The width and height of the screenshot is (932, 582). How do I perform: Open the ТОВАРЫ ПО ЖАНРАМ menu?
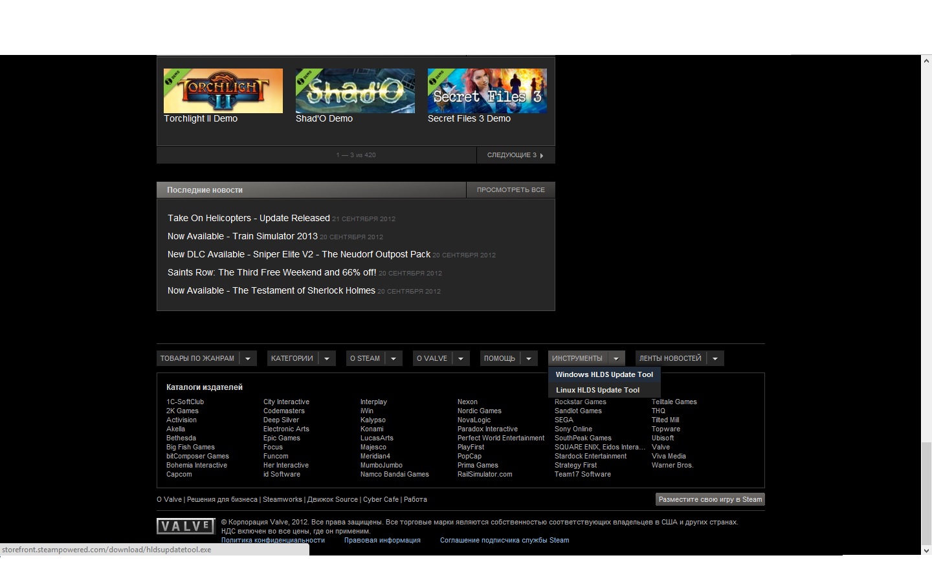tap(197, 358)
